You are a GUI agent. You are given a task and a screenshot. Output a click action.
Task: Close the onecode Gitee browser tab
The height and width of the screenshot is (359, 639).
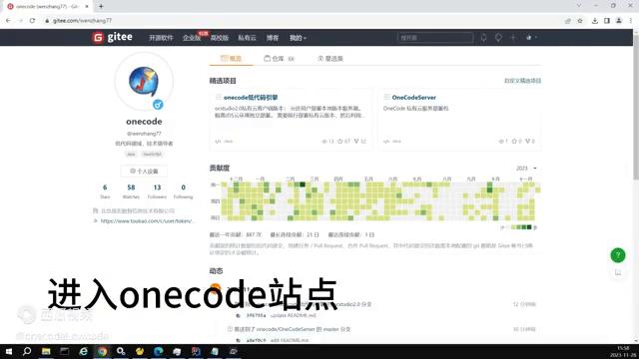pos(87,6)
